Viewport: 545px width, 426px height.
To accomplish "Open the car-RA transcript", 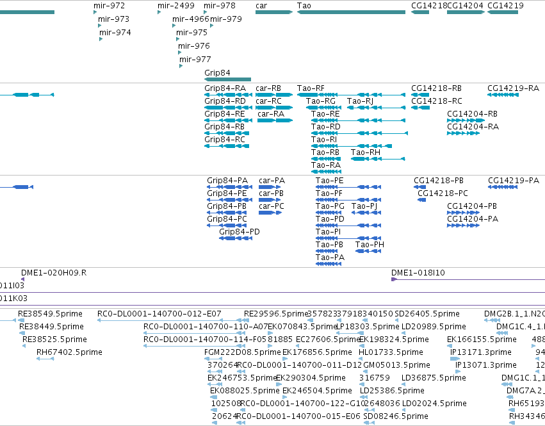I will point(275,120).
